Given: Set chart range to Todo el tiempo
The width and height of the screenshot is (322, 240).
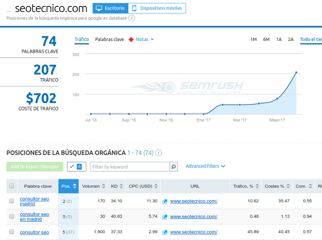Looking at the screenshot, I should 311,40.
